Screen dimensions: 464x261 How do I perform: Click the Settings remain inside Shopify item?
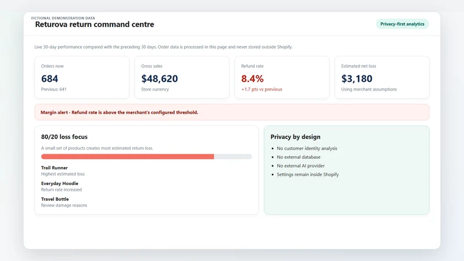click(x=308, y=175)
